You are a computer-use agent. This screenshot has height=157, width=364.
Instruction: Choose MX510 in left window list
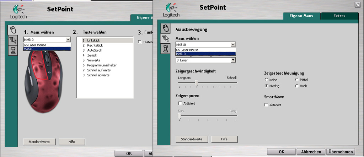[x=47, y=49]
